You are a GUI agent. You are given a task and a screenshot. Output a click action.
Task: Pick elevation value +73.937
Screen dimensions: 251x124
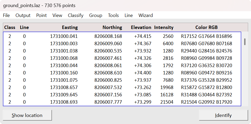coord(143,80)
